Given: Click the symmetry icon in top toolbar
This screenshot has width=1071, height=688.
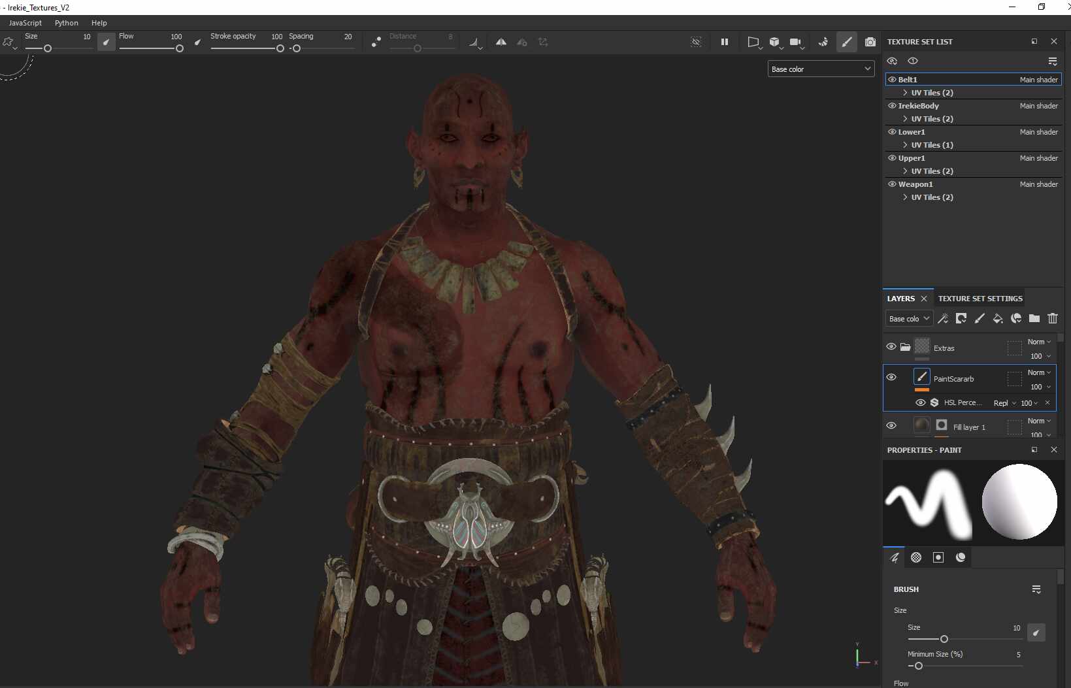Looking at the screenshot, I should (x=501, y=42).
